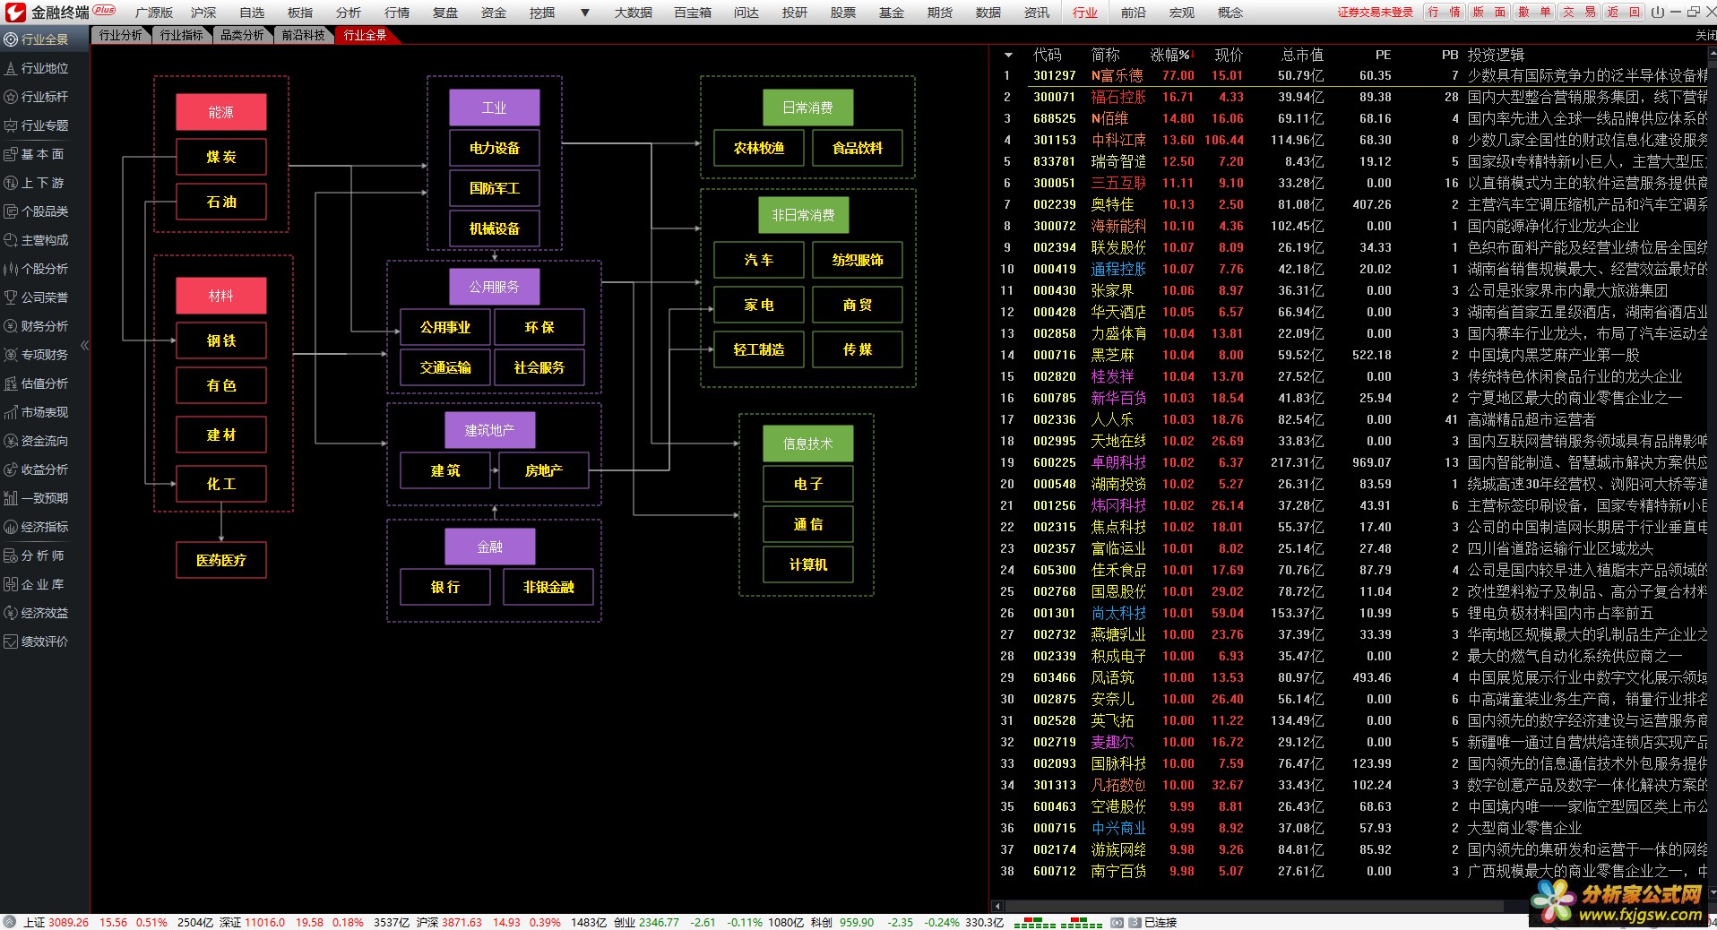Open 公司荣誉 trophy icon in sidebar

click(x=11, y=297)
